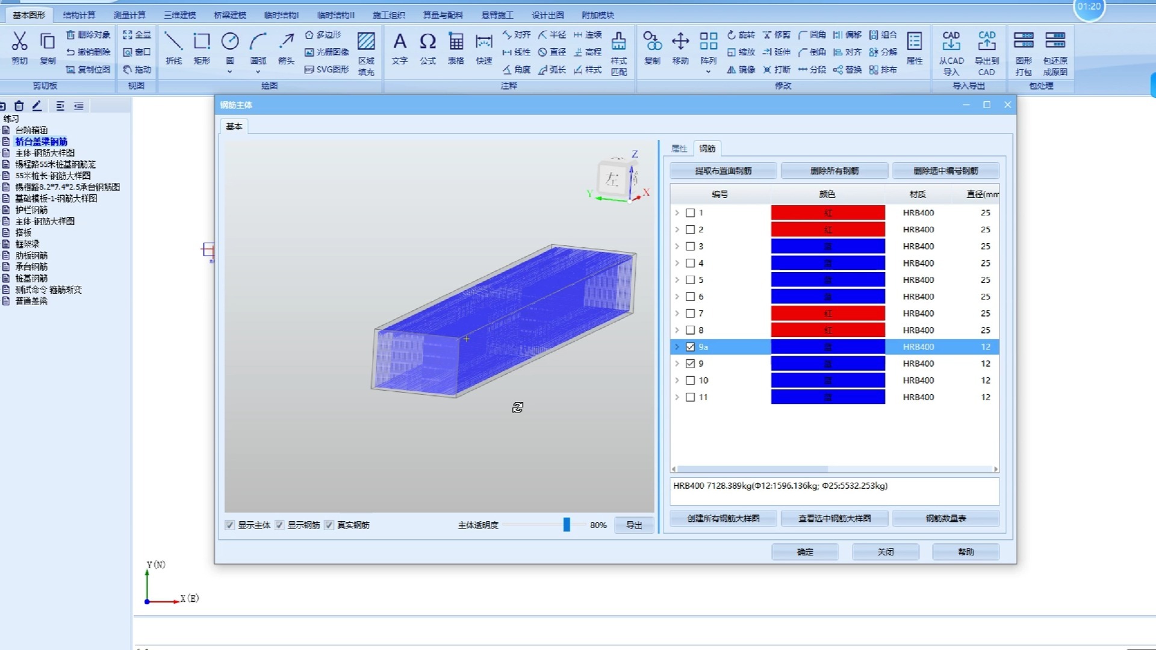The width and height of the screenshot is (1156, 650).
Task: Click the 旋转 rotate tool
Action: (741, 35)
